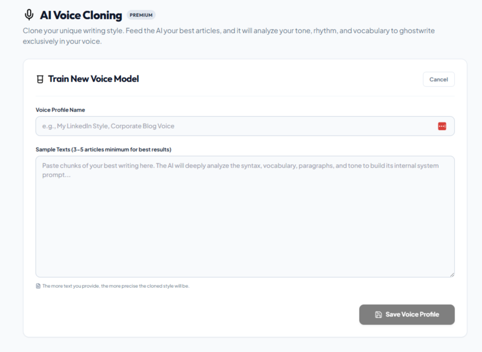482x352 pixels.
Task: Click the "3–5 articles minimum for best results" note
Action: pyautogui.click(x=122, y=150)
